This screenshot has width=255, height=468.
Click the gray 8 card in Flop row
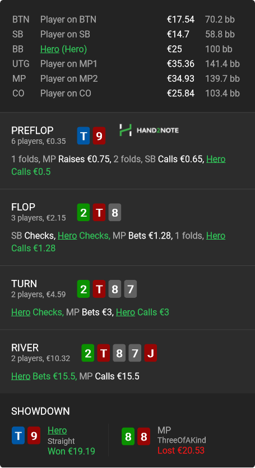(115, 213)
